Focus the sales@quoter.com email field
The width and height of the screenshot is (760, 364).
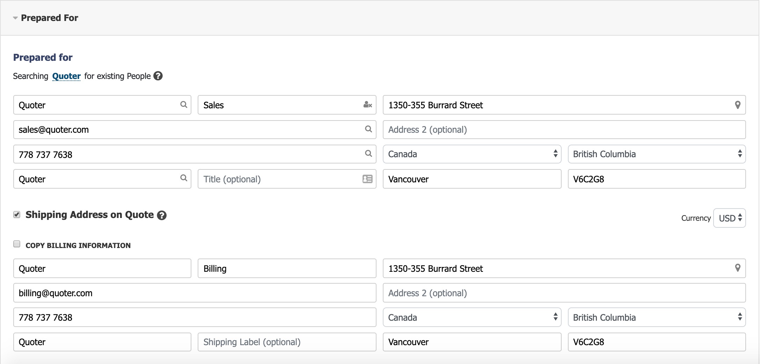(195, 130)
